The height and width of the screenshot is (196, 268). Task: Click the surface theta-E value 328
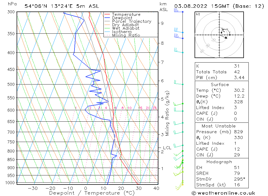[238, 102]
